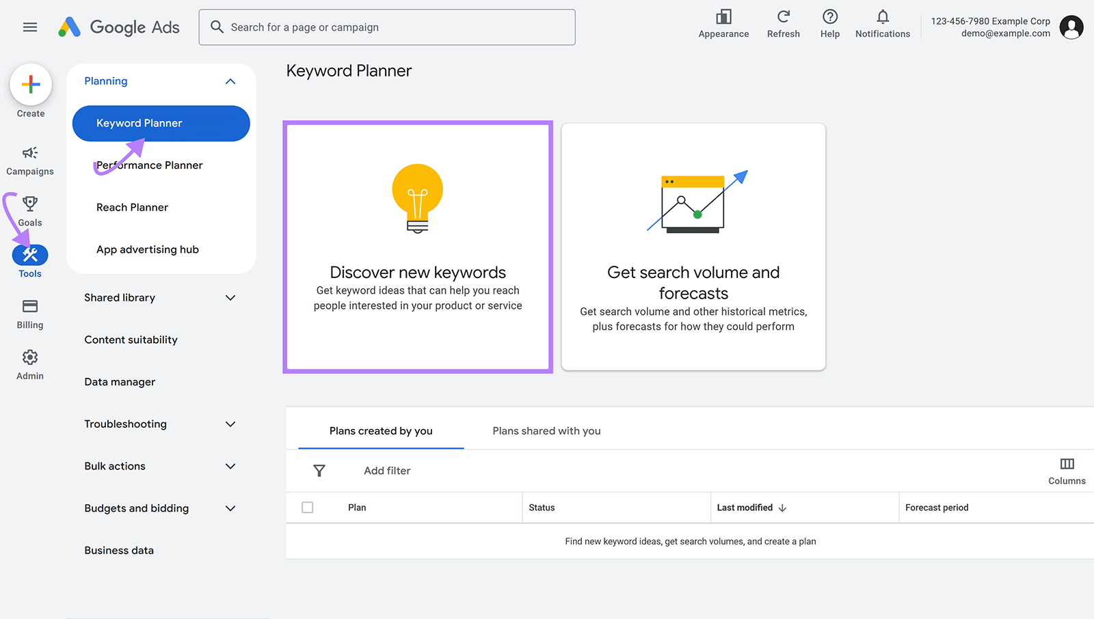Screen dimensions: 1094x619
Task: Open Goals from the left sidebar
Action: (x=29, y=204)
